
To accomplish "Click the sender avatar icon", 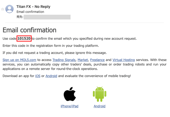I will tap(10, 9).
